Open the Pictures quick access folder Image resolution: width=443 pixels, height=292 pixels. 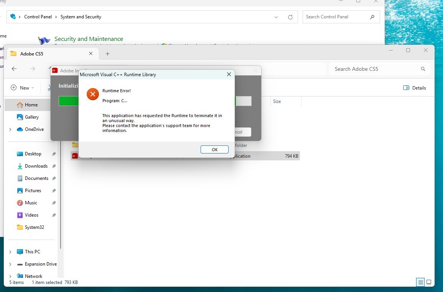tap(33, 191)
